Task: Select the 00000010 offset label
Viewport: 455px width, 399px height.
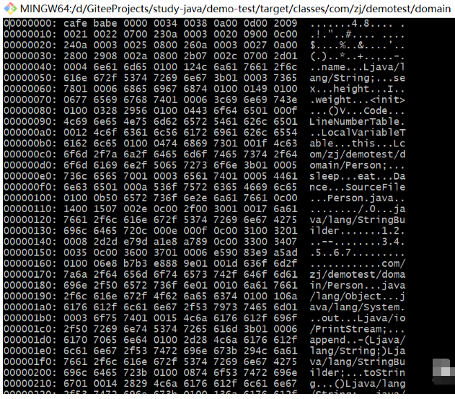Action: (30, 34)
